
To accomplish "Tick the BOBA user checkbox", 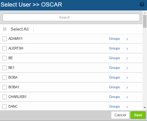I will [x=4, y=78].
